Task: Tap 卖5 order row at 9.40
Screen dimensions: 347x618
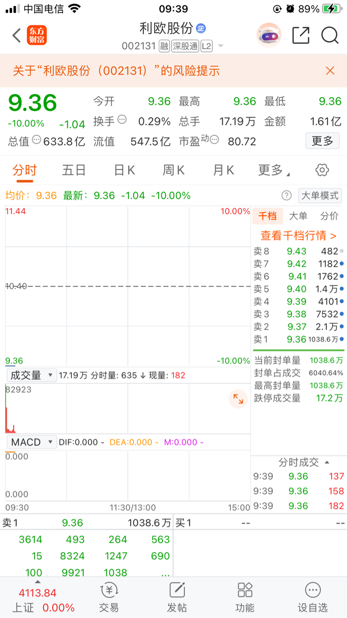Action: [x=298, y=289]
